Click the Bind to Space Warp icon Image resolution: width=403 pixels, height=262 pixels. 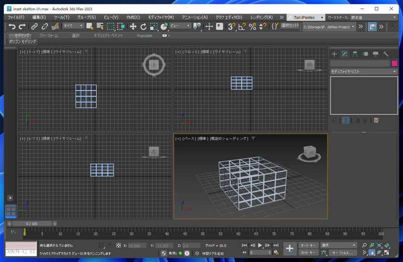click(55, 27)
